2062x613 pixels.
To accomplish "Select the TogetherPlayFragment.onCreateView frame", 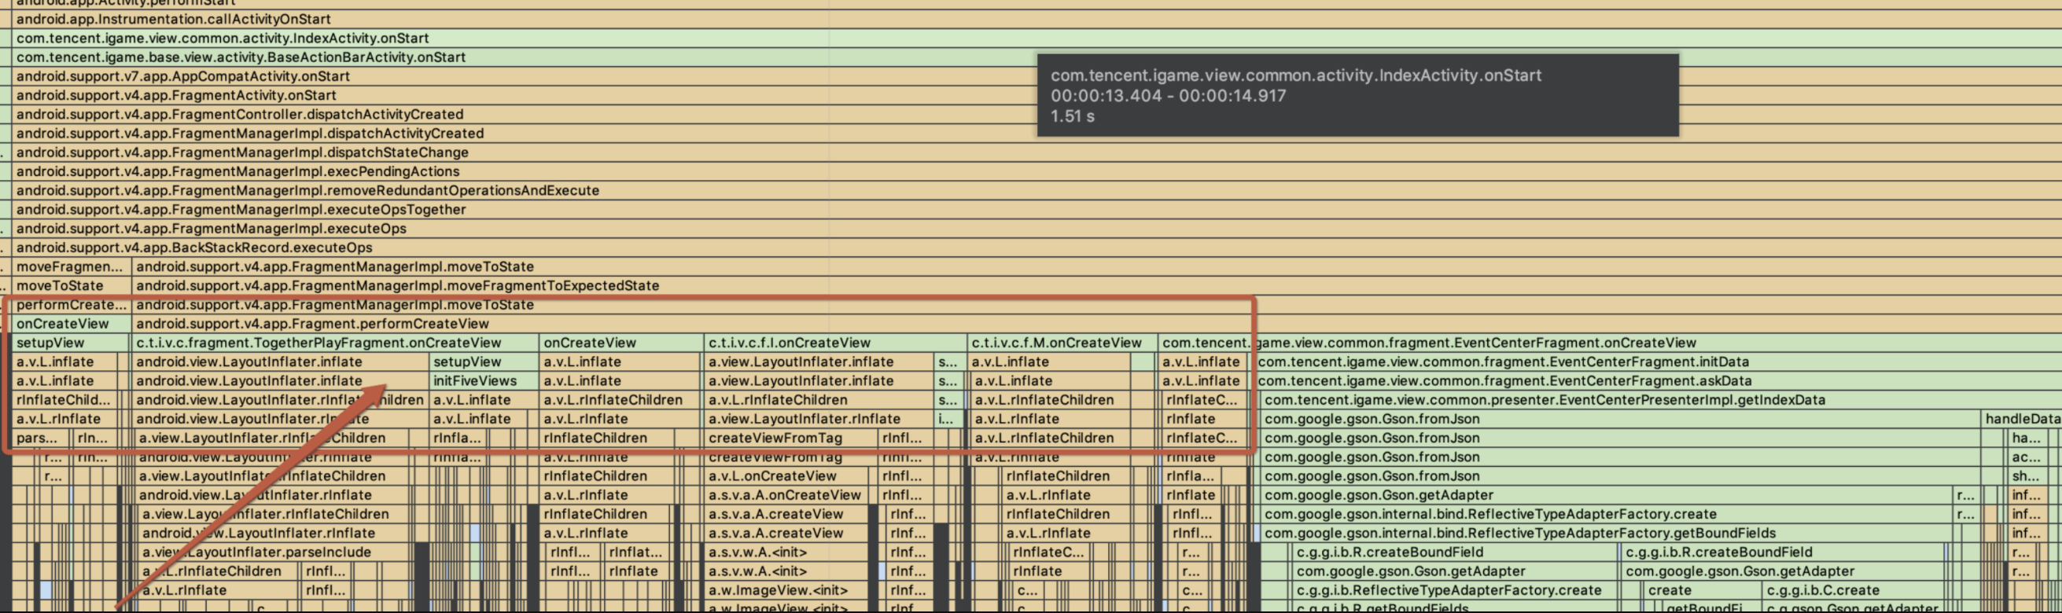I will [335, 343].
